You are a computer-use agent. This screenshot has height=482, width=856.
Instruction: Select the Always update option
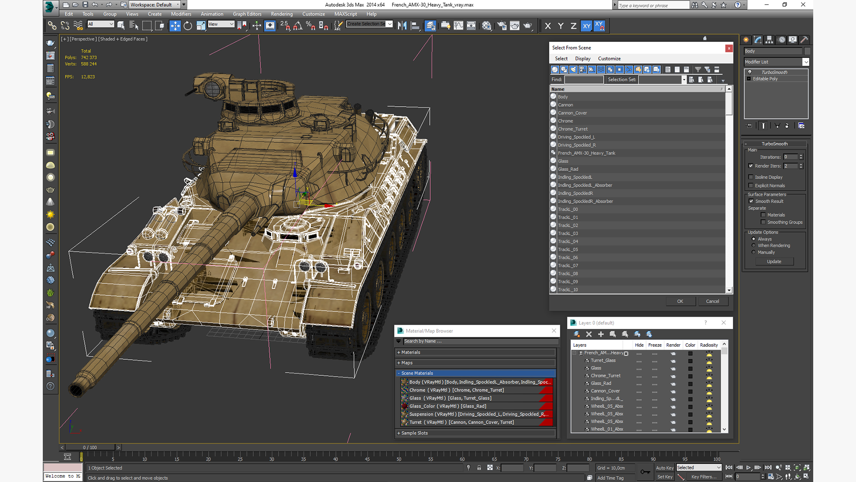(754, 239)
